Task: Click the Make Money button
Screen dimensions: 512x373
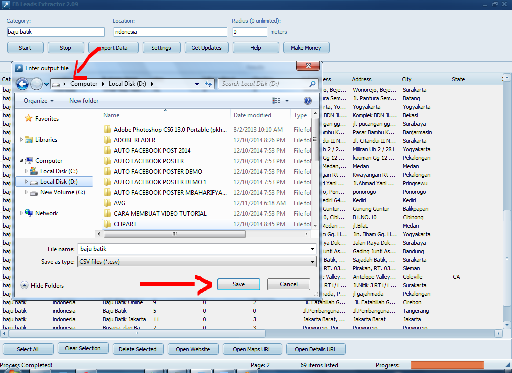Action: [306, 48]
